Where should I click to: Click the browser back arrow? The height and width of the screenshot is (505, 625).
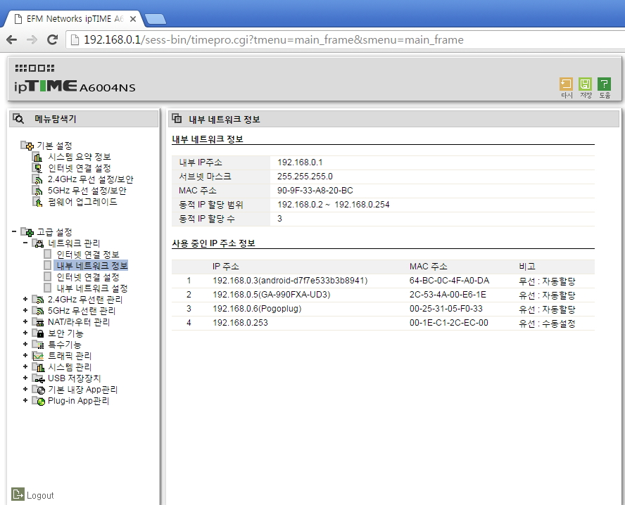11,39
